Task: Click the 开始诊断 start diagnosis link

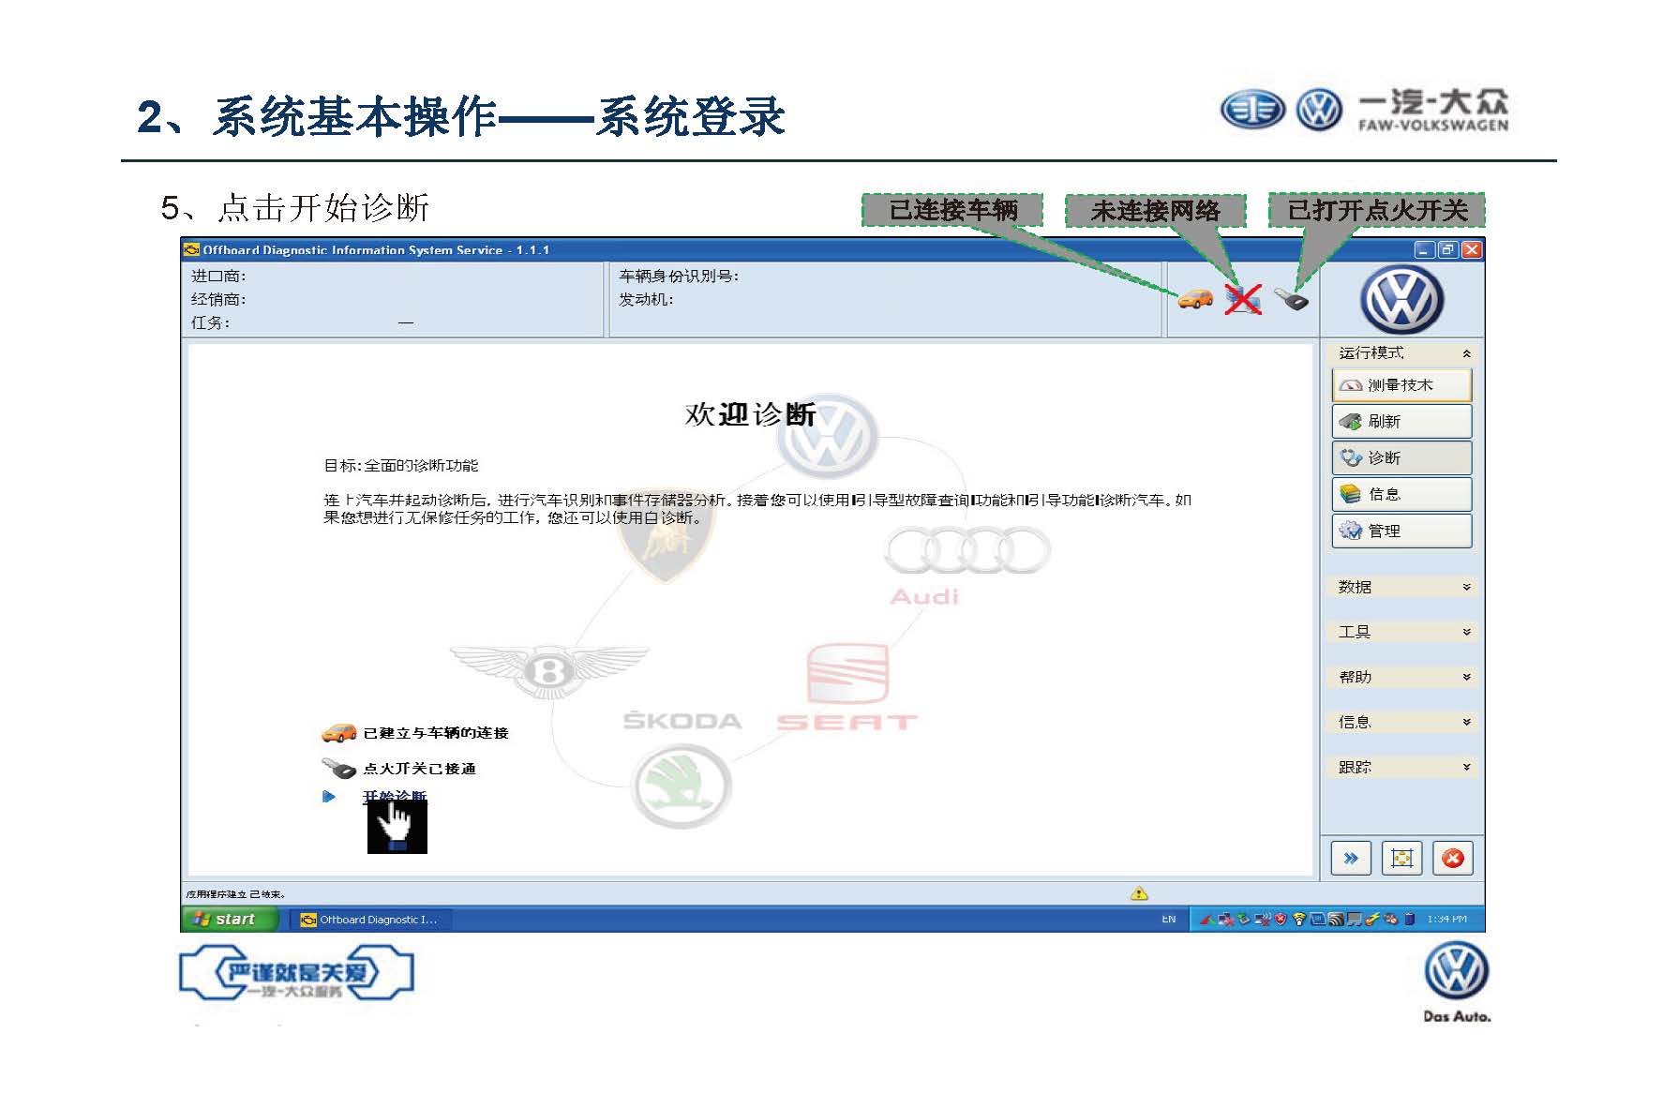Action: [x=395, y=797]
